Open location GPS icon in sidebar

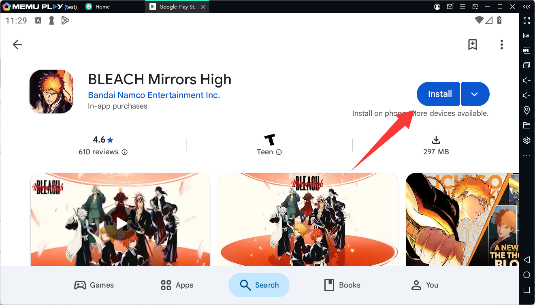(526, 110)
